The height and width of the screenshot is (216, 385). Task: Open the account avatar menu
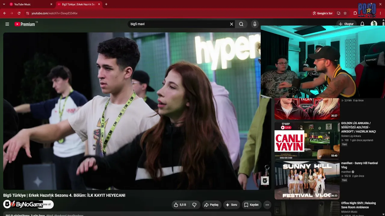(374, 24)
